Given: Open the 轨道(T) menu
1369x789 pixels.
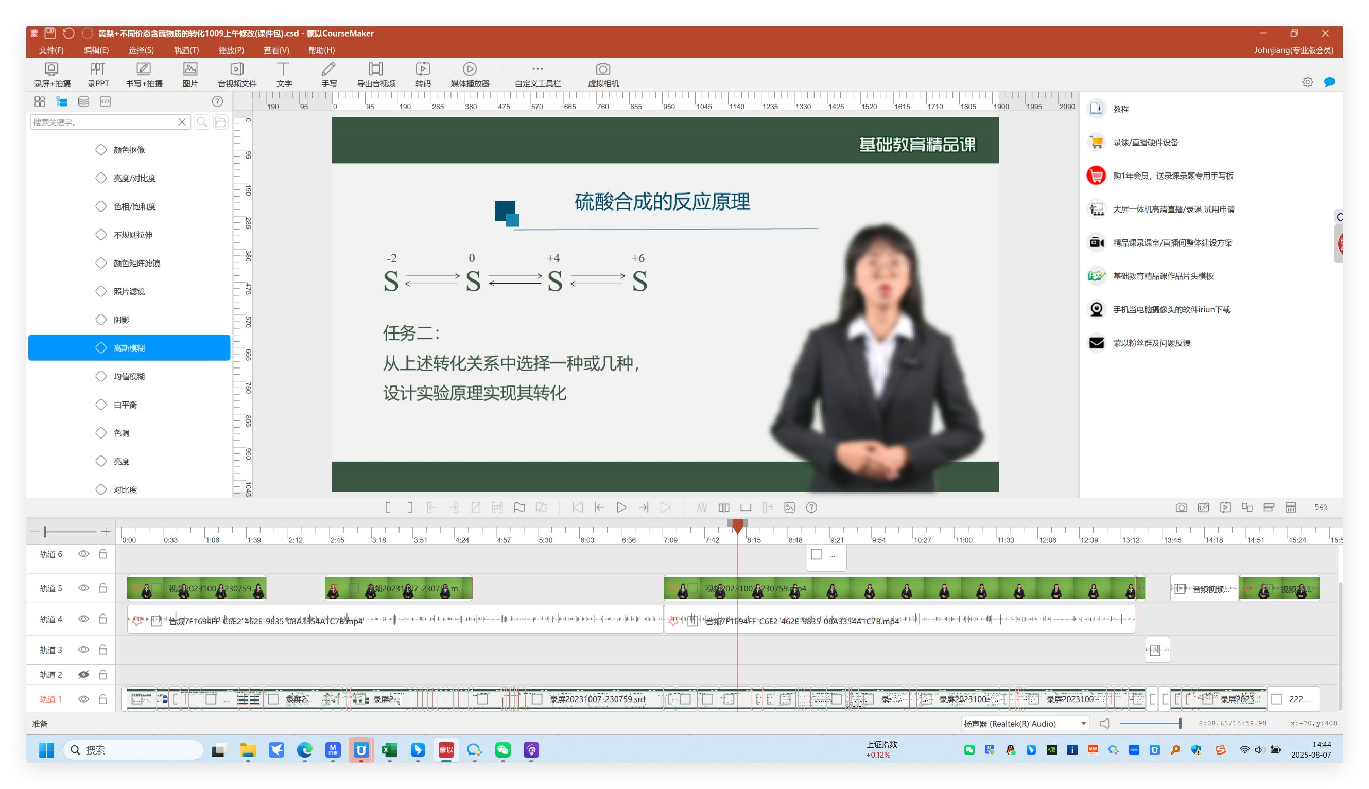Looking at the screenshot, I should (x=186, y=50).
